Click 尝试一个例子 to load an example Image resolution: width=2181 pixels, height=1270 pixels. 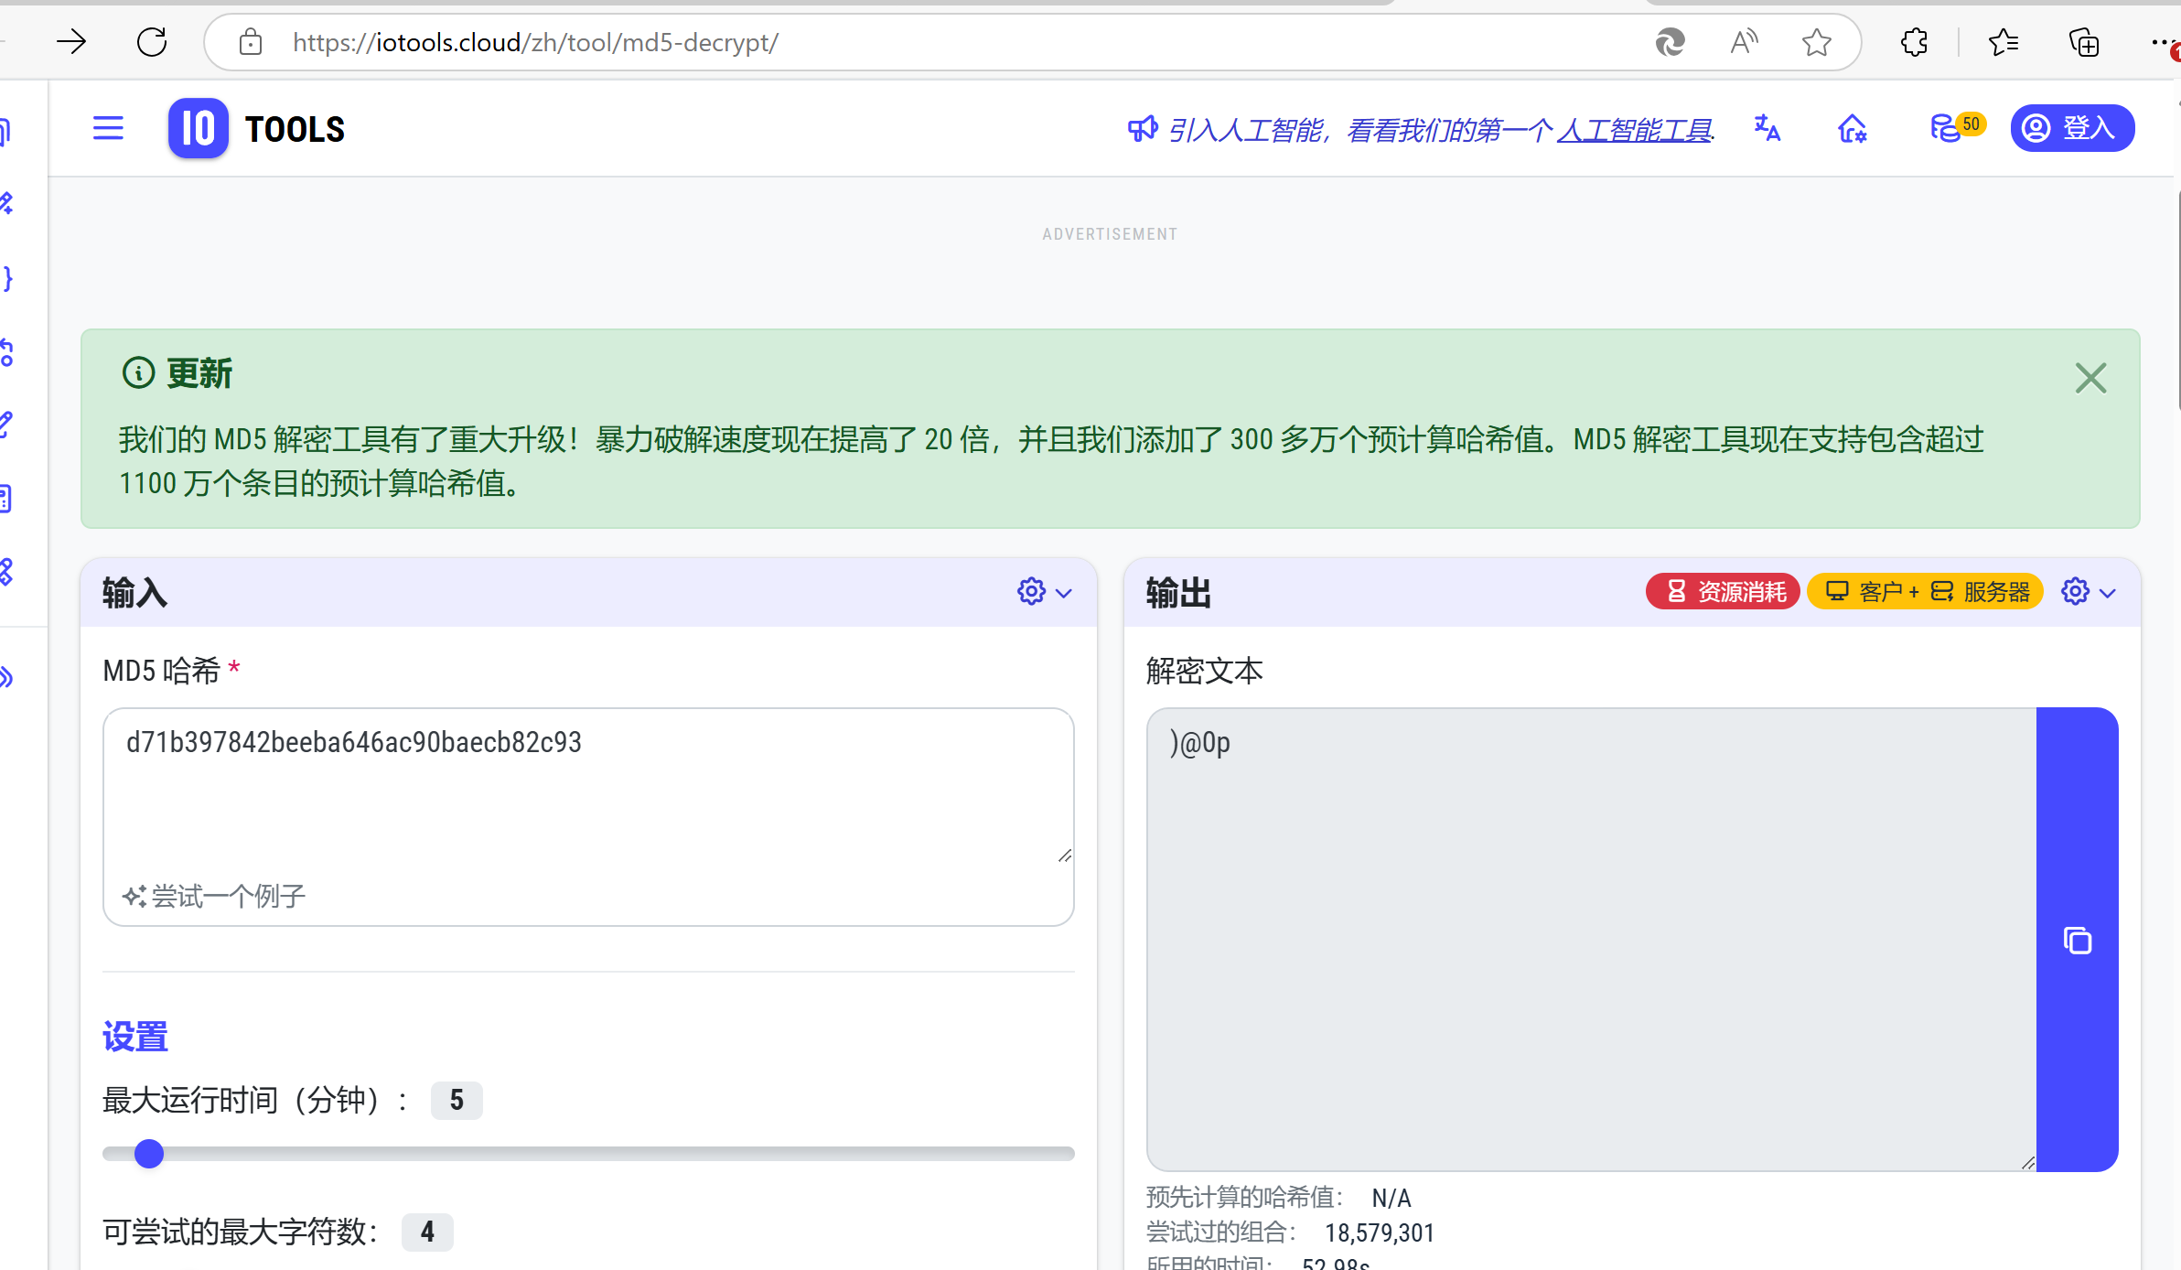[x=214, y=896]
